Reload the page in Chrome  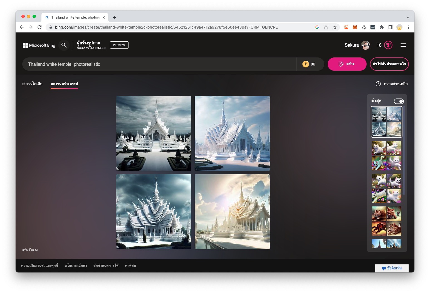click(x=39, y=27)
